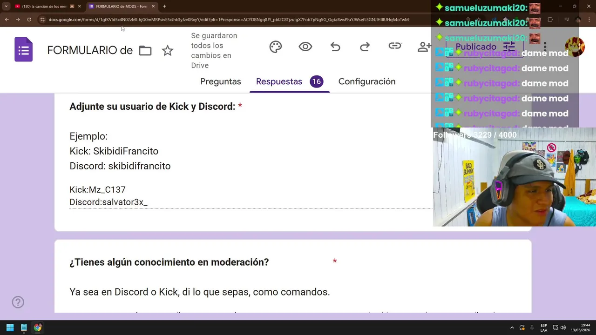Image resolution: width=596 pixels, height=335 pixels.
Task: Go forward in the browser
Action: point(18,20)
